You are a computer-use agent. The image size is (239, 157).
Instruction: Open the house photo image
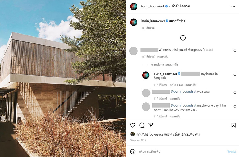pyautogui.click(x=63, y=78)
